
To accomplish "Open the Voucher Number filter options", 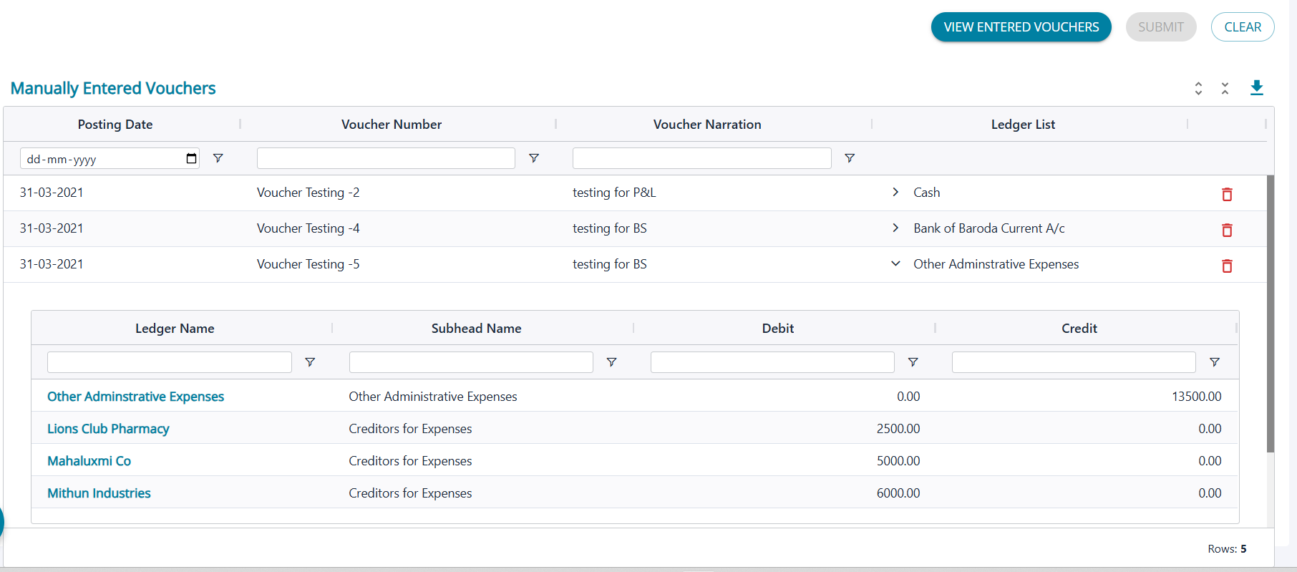I will point(534,158).
